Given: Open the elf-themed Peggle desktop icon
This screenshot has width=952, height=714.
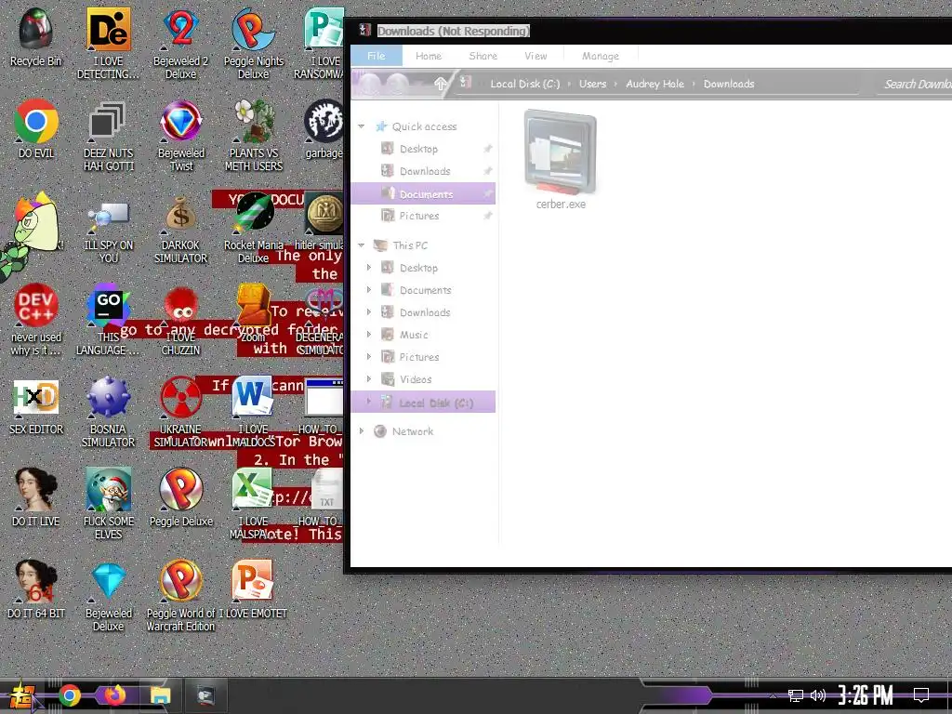Looking at the screenshot, I should click(108, 504).
